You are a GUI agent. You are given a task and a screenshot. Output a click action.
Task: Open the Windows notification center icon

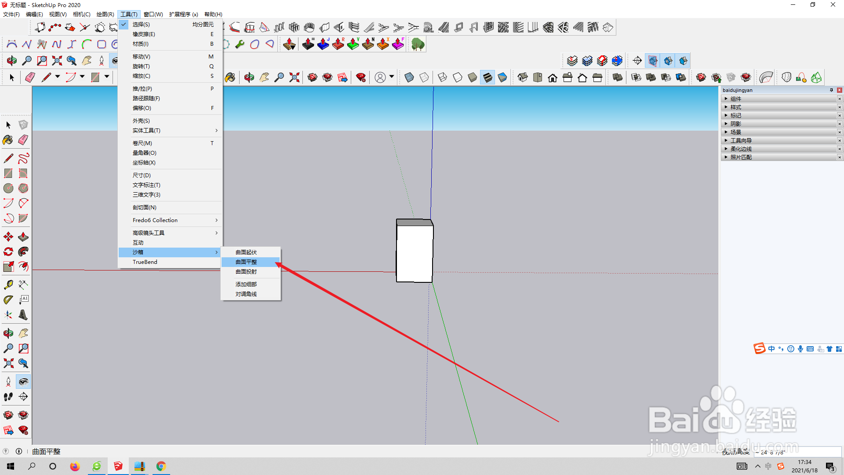830,467
